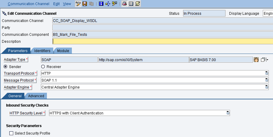Enable the Select Security Profile checkbox
This screenshot has width=273, height=137.
click(11, 133)
